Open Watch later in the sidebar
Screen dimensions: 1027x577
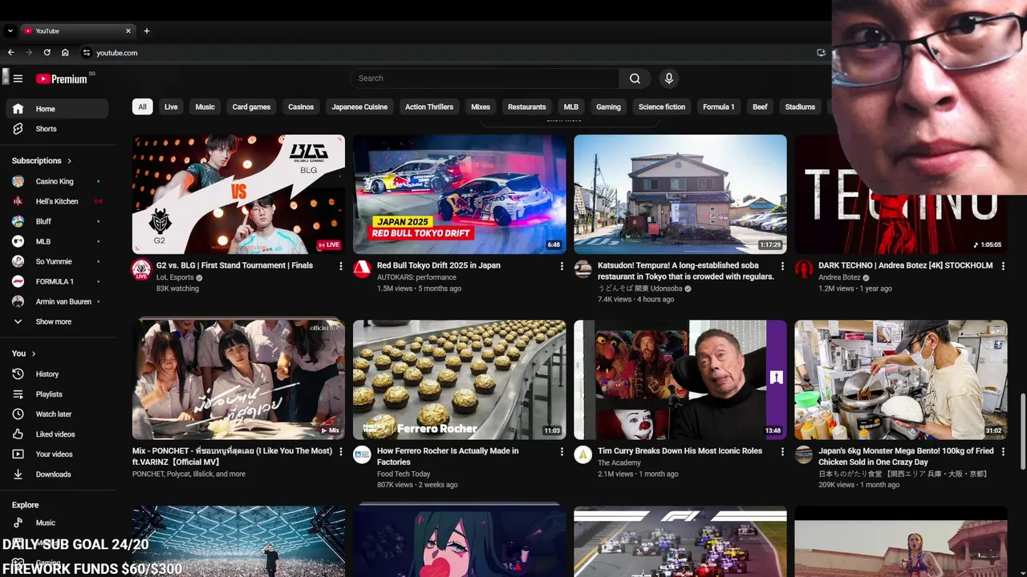click(x=57, y=414)
